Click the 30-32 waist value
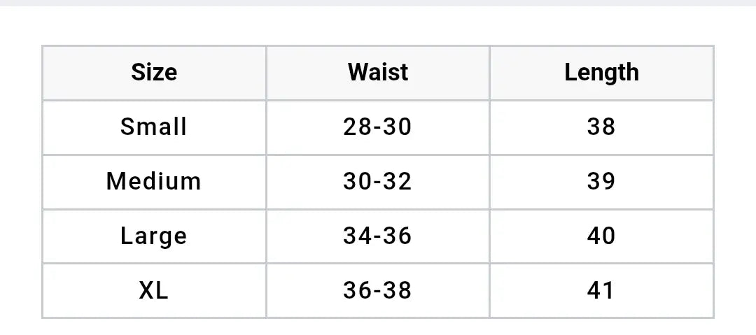The width and height of the screenshot is (756, 335). pos(377,182)
